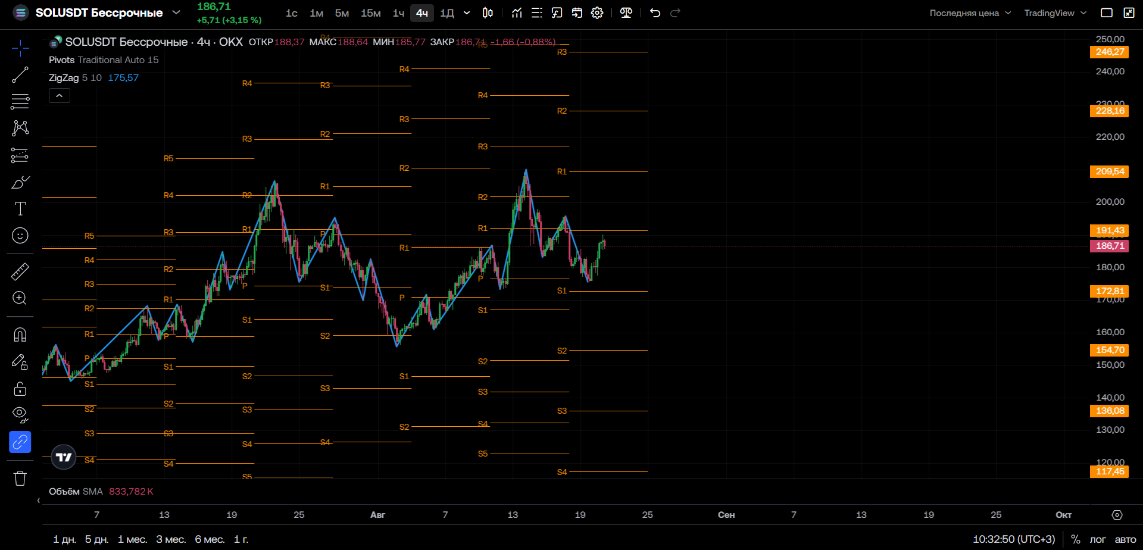Select the trend line drawing tool

click(x=20, y=74)
